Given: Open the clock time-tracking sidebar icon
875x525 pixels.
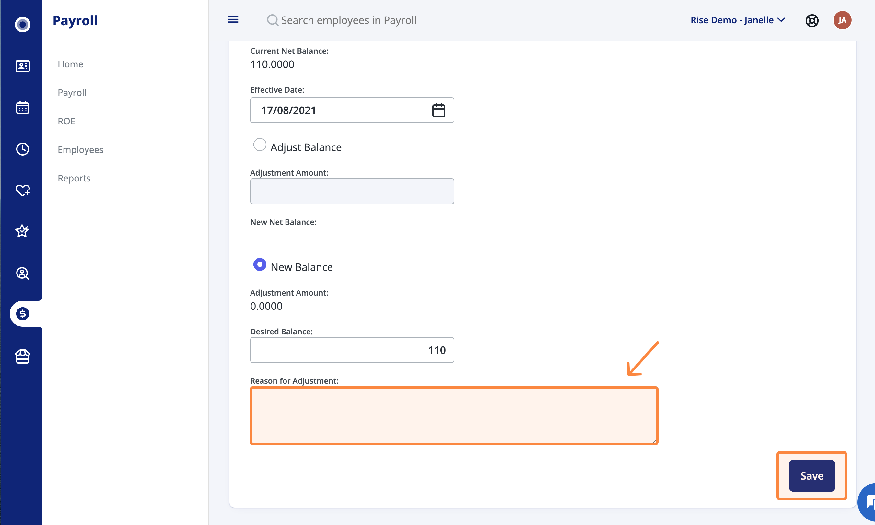Looking at the screenshot, I should click(23, 149).
